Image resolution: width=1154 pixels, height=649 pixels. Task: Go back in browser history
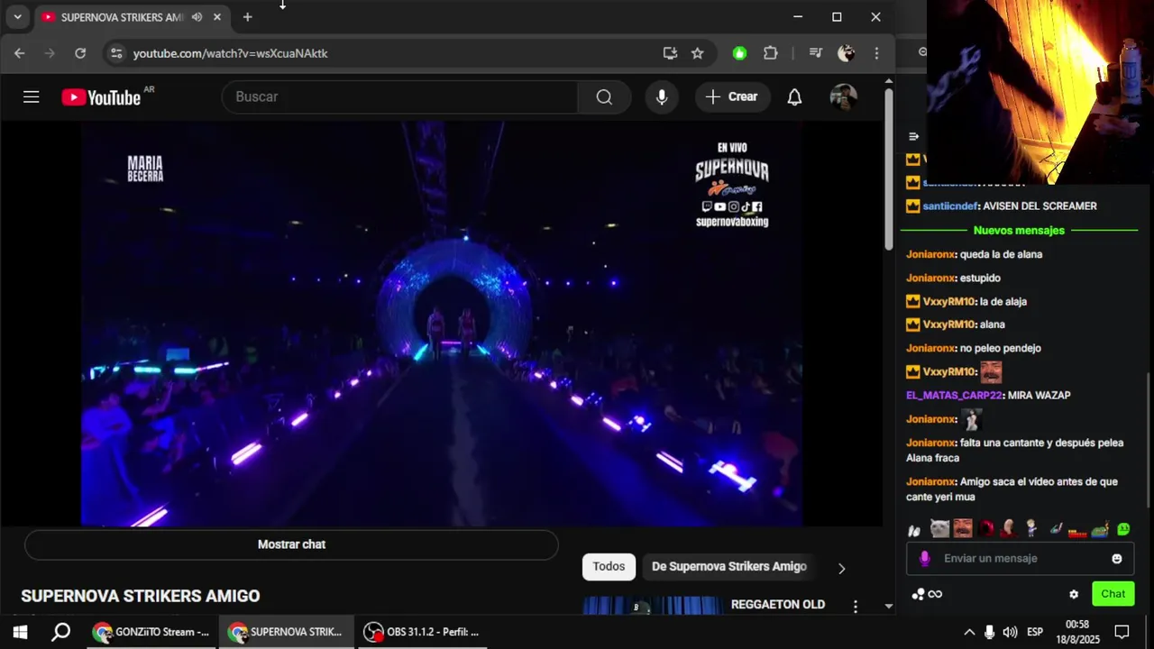click(20, 53)
